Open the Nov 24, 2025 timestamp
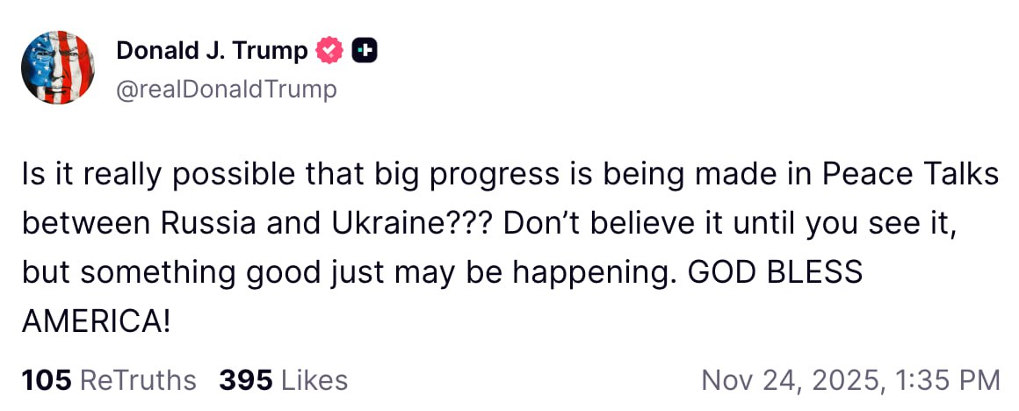1019x411 pixels. [849, 379]
